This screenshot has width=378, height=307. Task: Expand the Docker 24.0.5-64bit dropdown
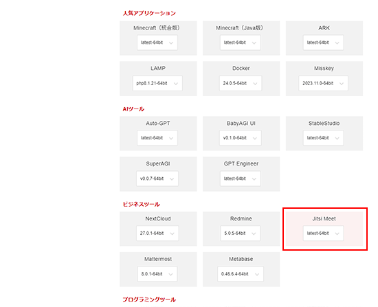(241, 83)
